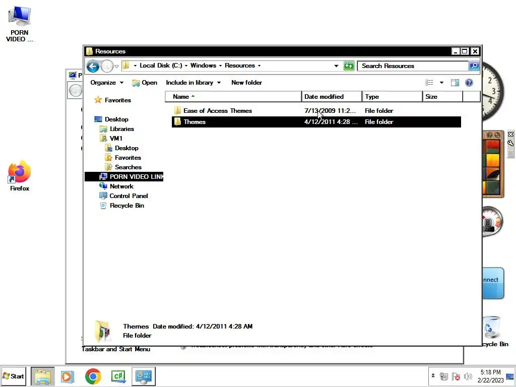Select Resources in the address breadcrumb
The width and height of the screenshot is (516, 387).
[x=239, y=66]
